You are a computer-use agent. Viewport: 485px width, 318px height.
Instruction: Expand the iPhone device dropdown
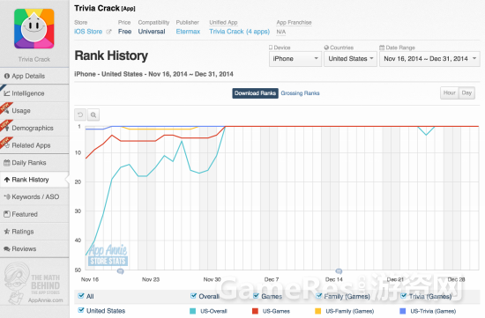295,59
